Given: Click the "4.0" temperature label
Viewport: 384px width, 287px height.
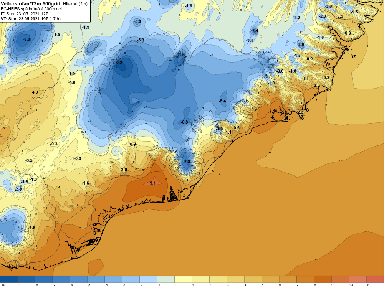Looking at the screenshot, I should (35, 92).
